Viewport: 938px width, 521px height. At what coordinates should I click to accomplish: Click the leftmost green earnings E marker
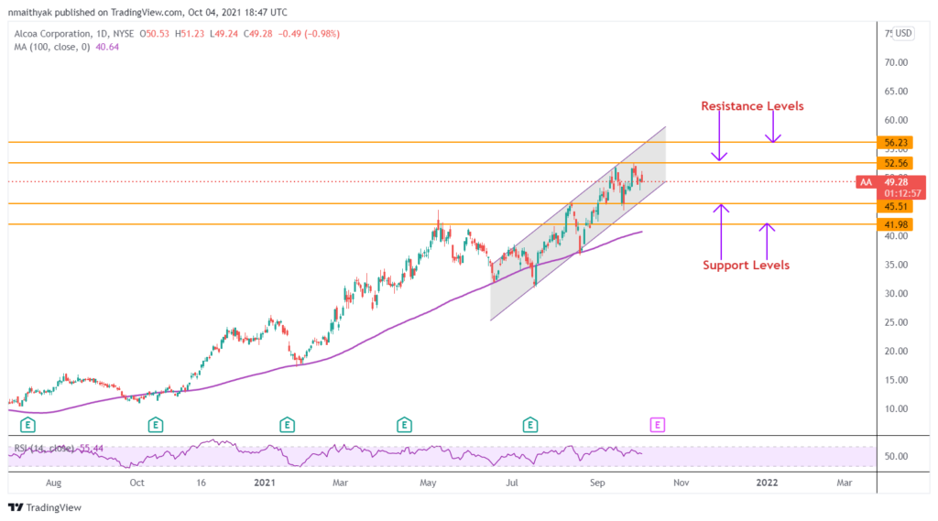[x=28, y=424]
